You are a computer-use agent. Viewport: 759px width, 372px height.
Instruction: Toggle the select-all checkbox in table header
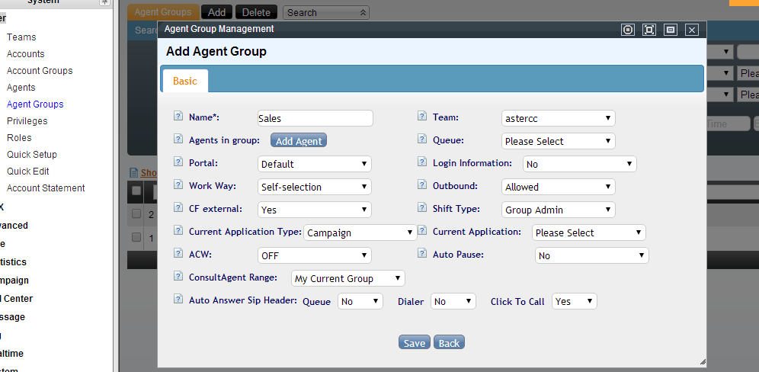point(136,191)
